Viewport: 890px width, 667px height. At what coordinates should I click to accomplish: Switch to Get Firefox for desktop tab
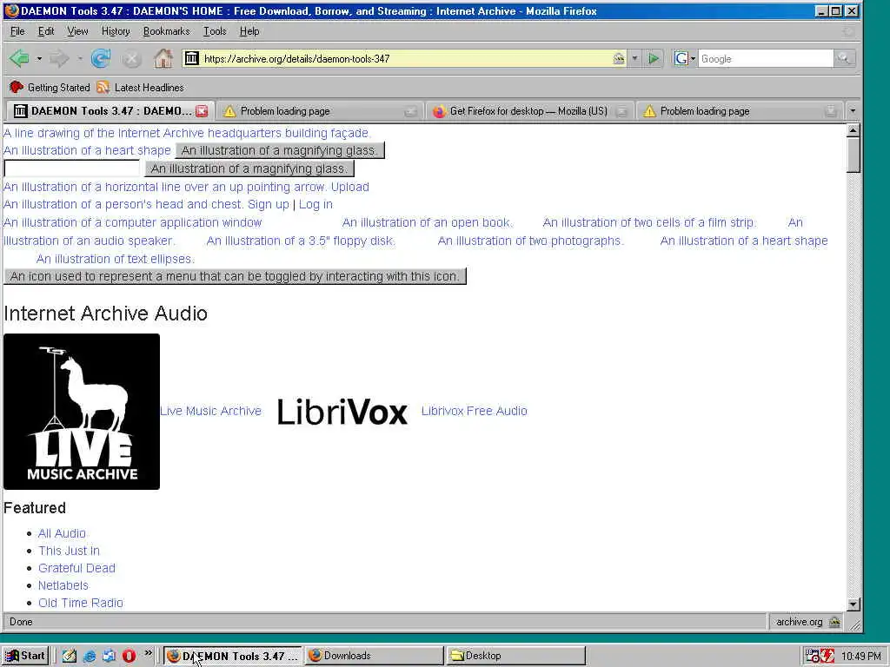(x=529, y=111)
